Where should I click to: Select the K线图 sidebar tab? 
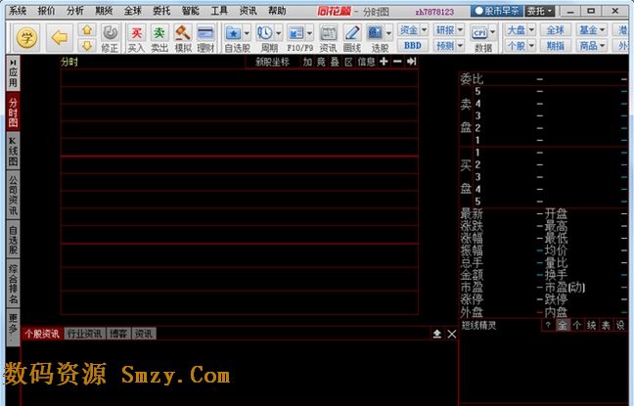pyautogui.click(x=13, y=151)
